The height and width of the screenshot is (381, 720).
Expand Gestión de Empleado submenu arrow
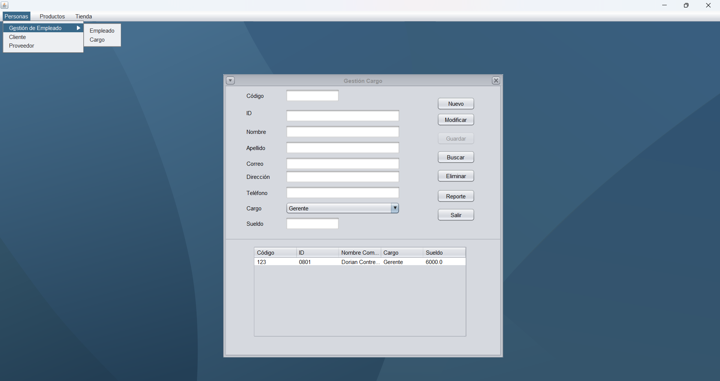pos(78,28)
